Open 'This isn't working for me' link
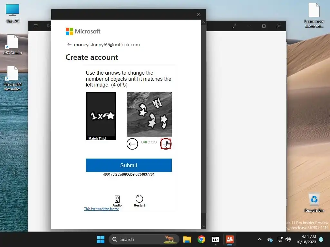Image resolution: width=330 pixels, height=247 pixels. 102,209
